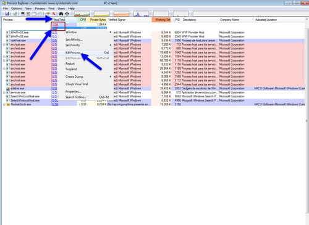The width and height of the screenshot is (309, 225).
Task: Sort by the VirusTotal column header
Action: [x=64, y=20]
